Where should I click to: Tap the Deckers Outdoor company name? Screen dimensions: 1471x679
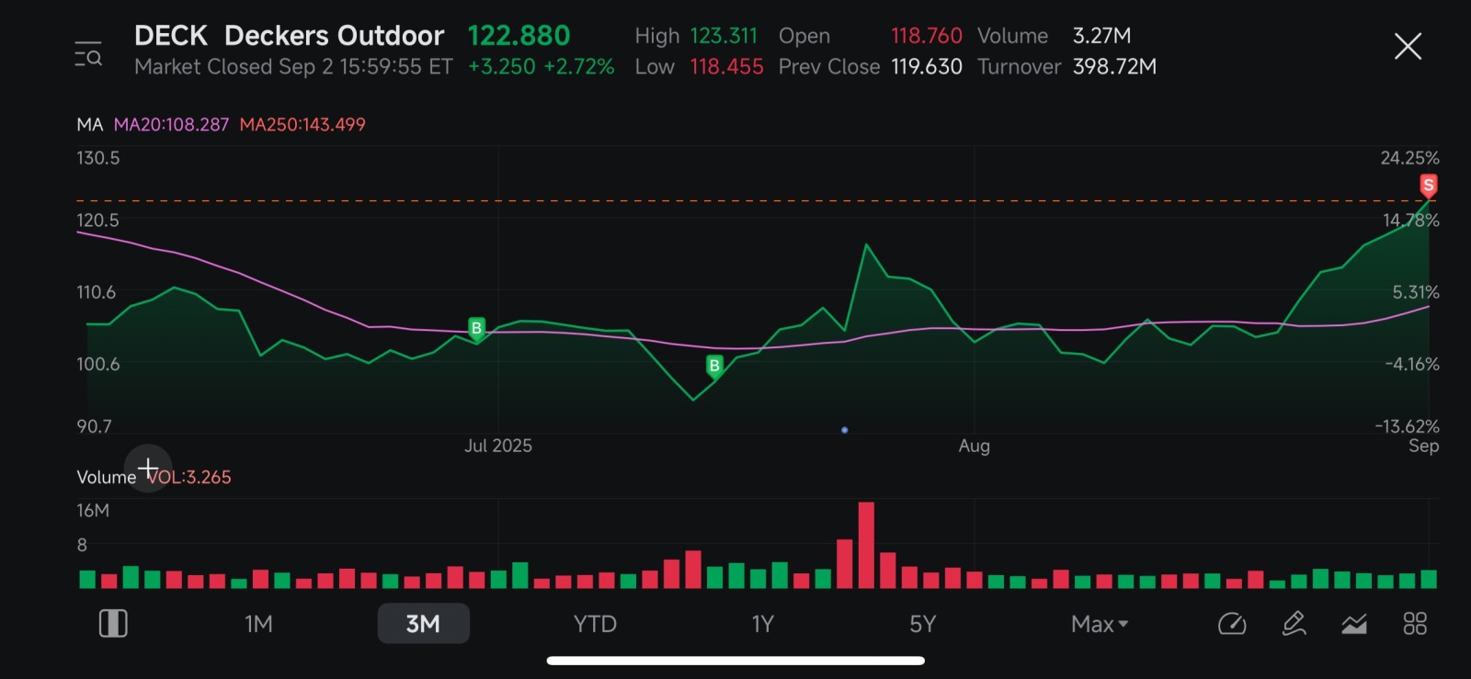[335, 36]
